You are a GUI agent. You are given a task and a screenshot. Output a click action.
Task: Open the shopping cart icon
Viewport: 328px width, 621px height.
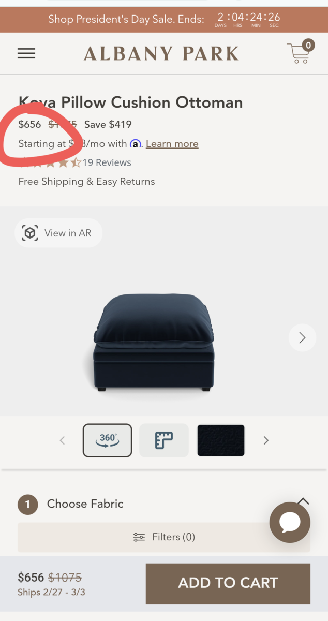301,52
